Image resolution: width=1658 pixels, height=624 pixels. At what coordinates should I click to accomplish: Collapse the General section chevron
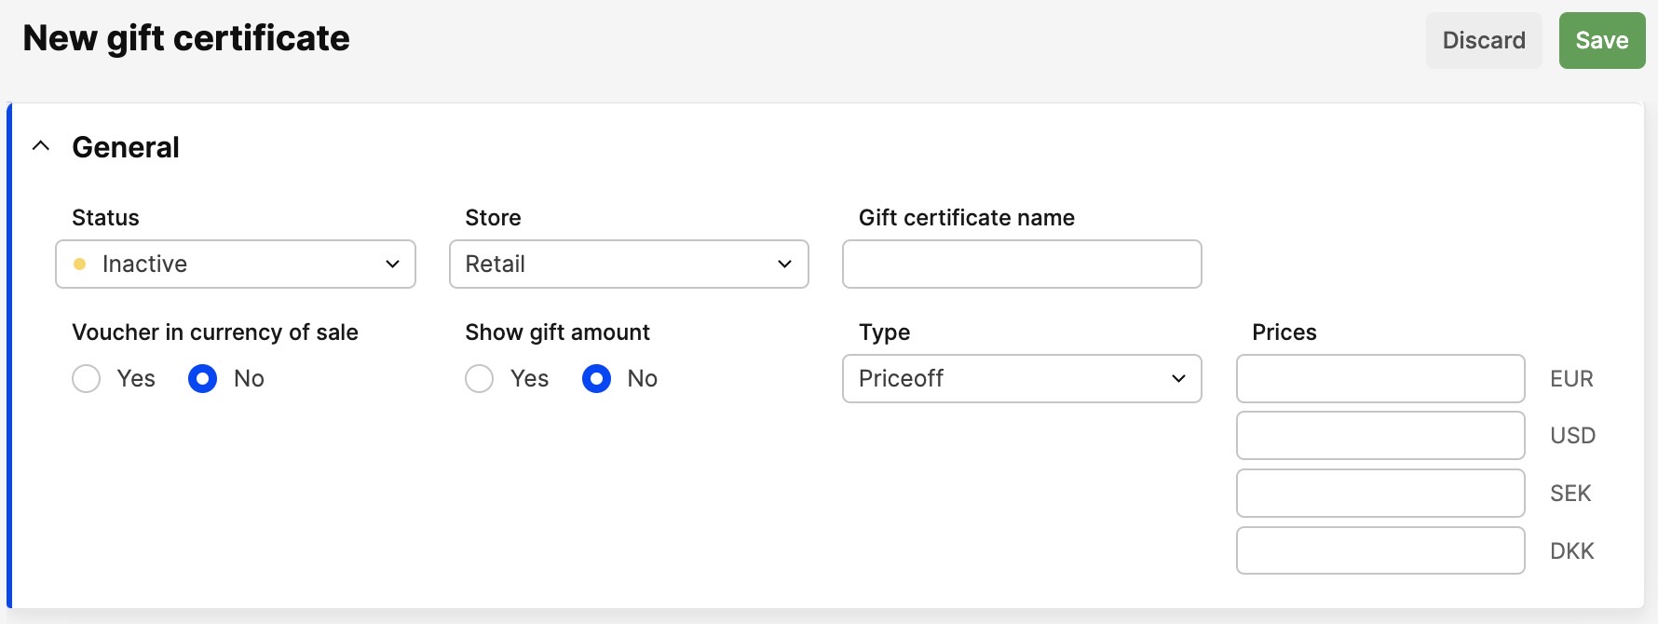[41, 146]
